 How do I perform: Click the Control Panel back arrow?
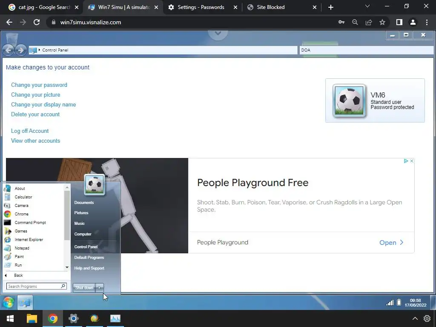point(8,50)
